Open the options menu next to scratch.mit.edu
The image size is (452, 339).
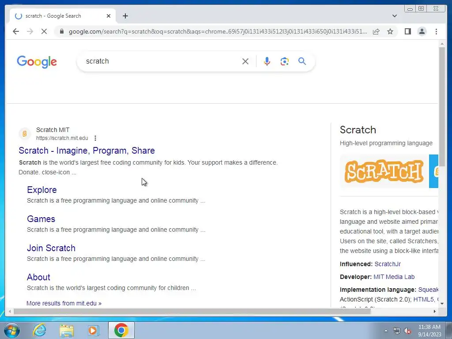[95, 138]
